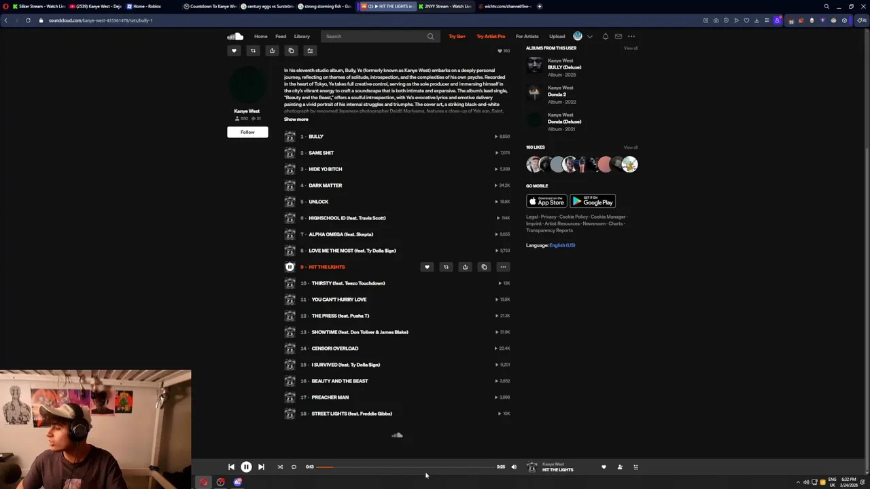The image size is (870, 489).
Task: Open the SoundCloud logo home link
Action: 235,36
